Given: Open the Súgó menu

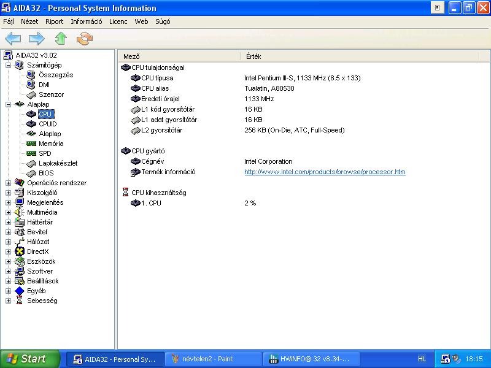Looking at the screenshot, I should click(163, 21).
